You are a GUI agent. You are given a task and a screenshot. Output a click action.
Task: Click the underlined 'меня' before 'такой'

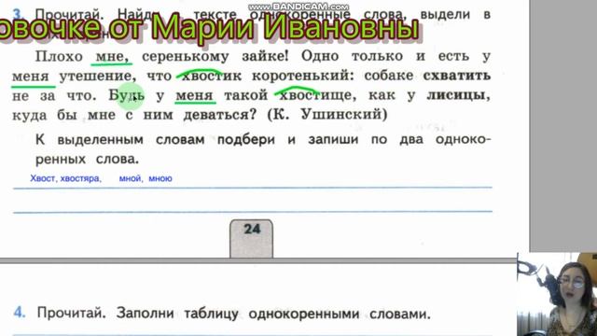(194, 95)
